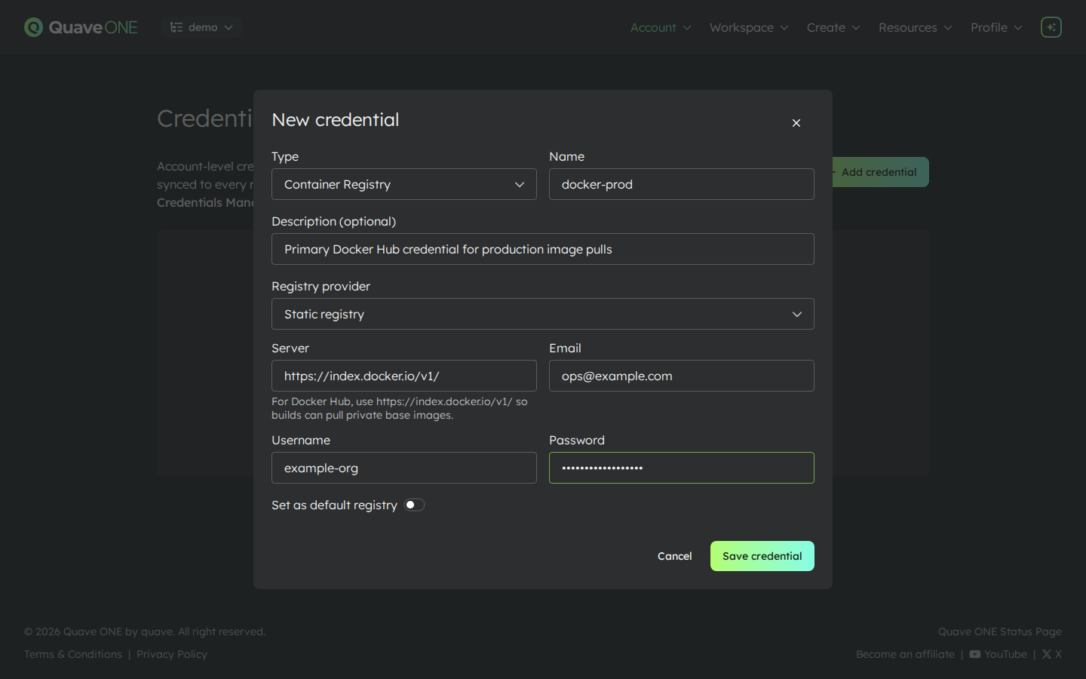Open the demo workspace selector
The height and width of the screenshot is (679, 1086).
coord(201,27)
